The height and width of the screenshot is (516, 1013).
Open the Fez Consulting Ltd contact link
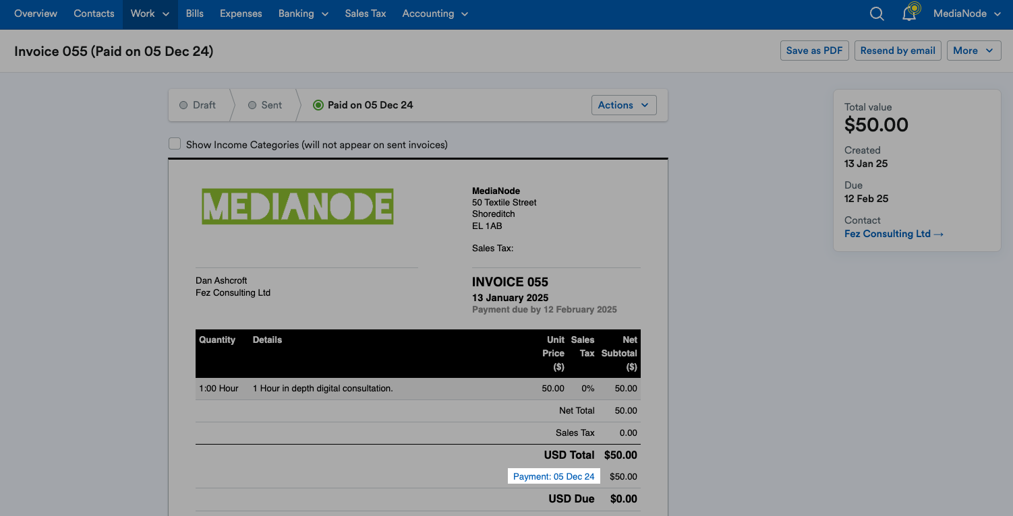pos(894,234)
